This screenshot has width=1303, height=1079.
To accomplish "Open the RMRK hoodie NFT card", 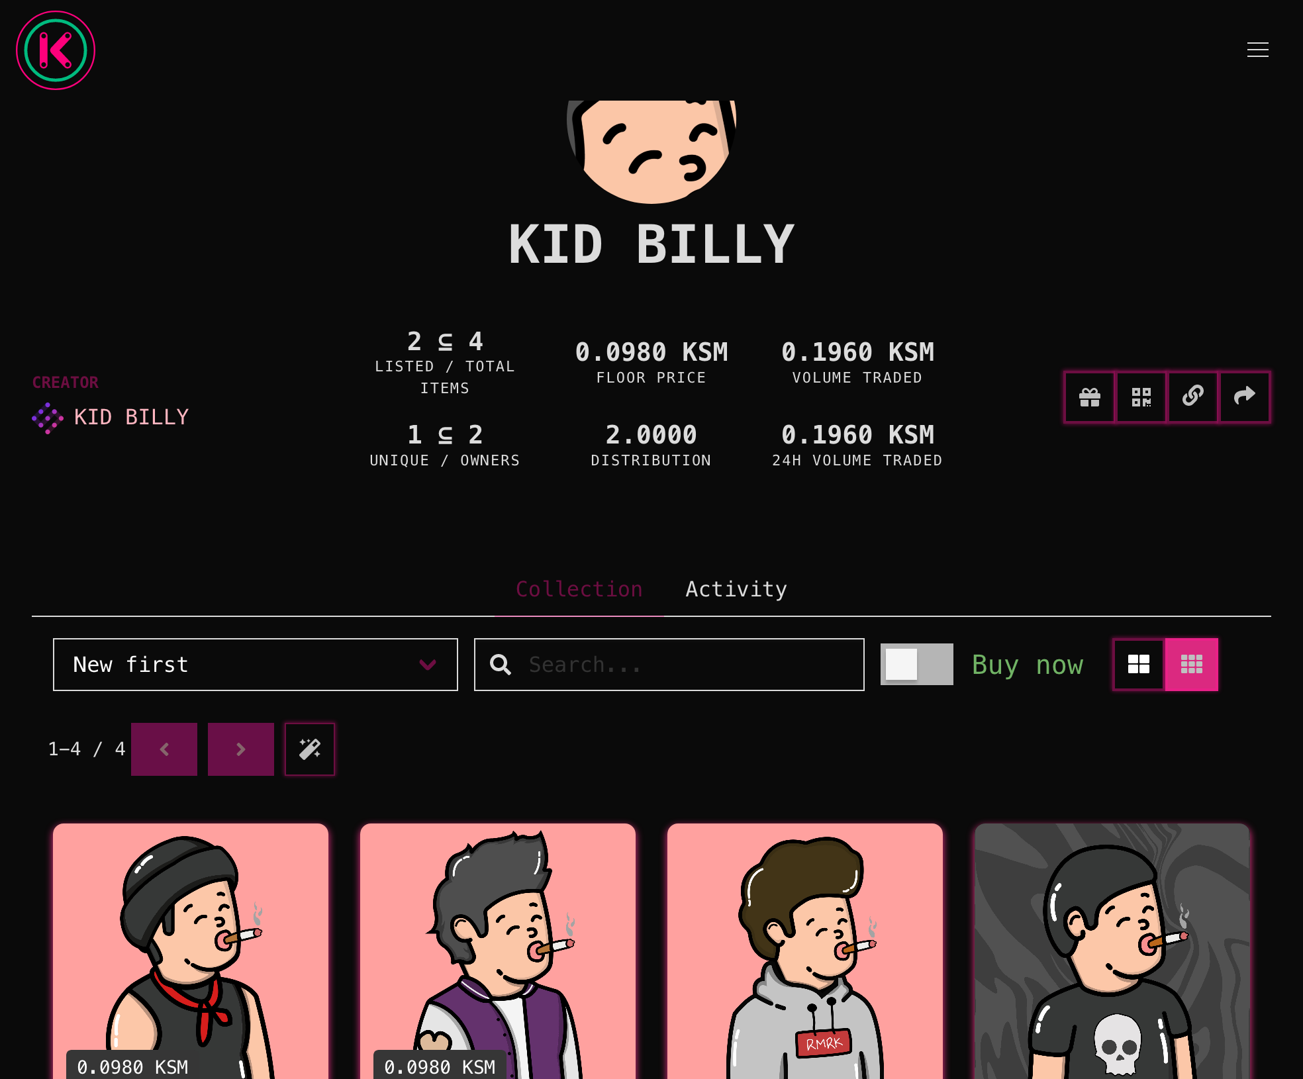I will click(805, 951).
